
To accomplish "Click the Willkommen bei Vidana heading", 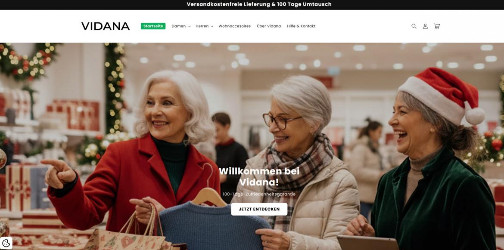I will [259, 176].
